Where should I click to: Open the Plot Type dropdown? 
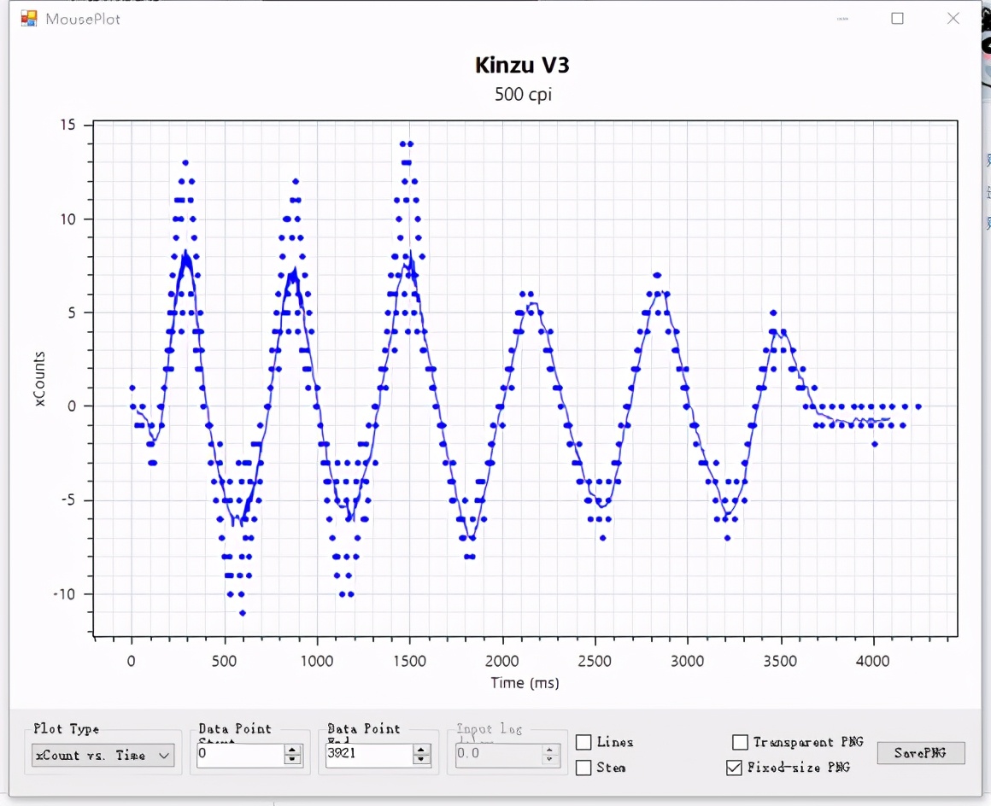[x=164, y=756]
